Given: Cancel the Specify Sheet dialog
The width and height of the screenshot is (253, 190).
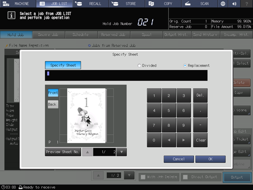Looking at the screenshot, I should (x=179, y=159).
